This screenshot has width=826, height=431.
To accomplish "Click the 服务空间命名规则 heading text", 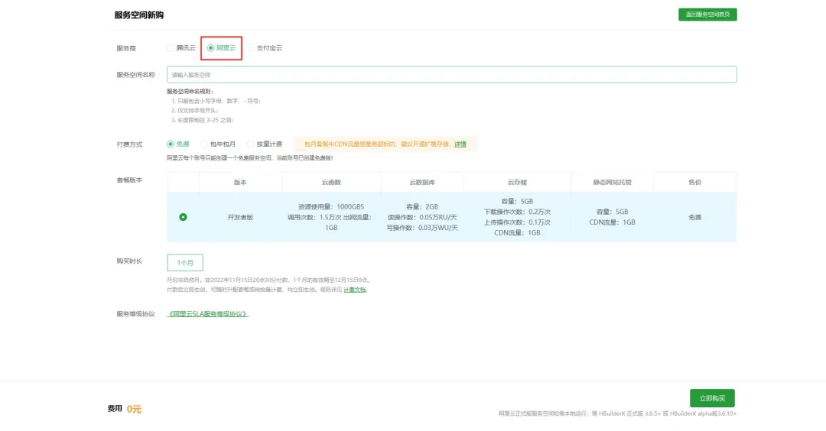I will tap(190, 92).
